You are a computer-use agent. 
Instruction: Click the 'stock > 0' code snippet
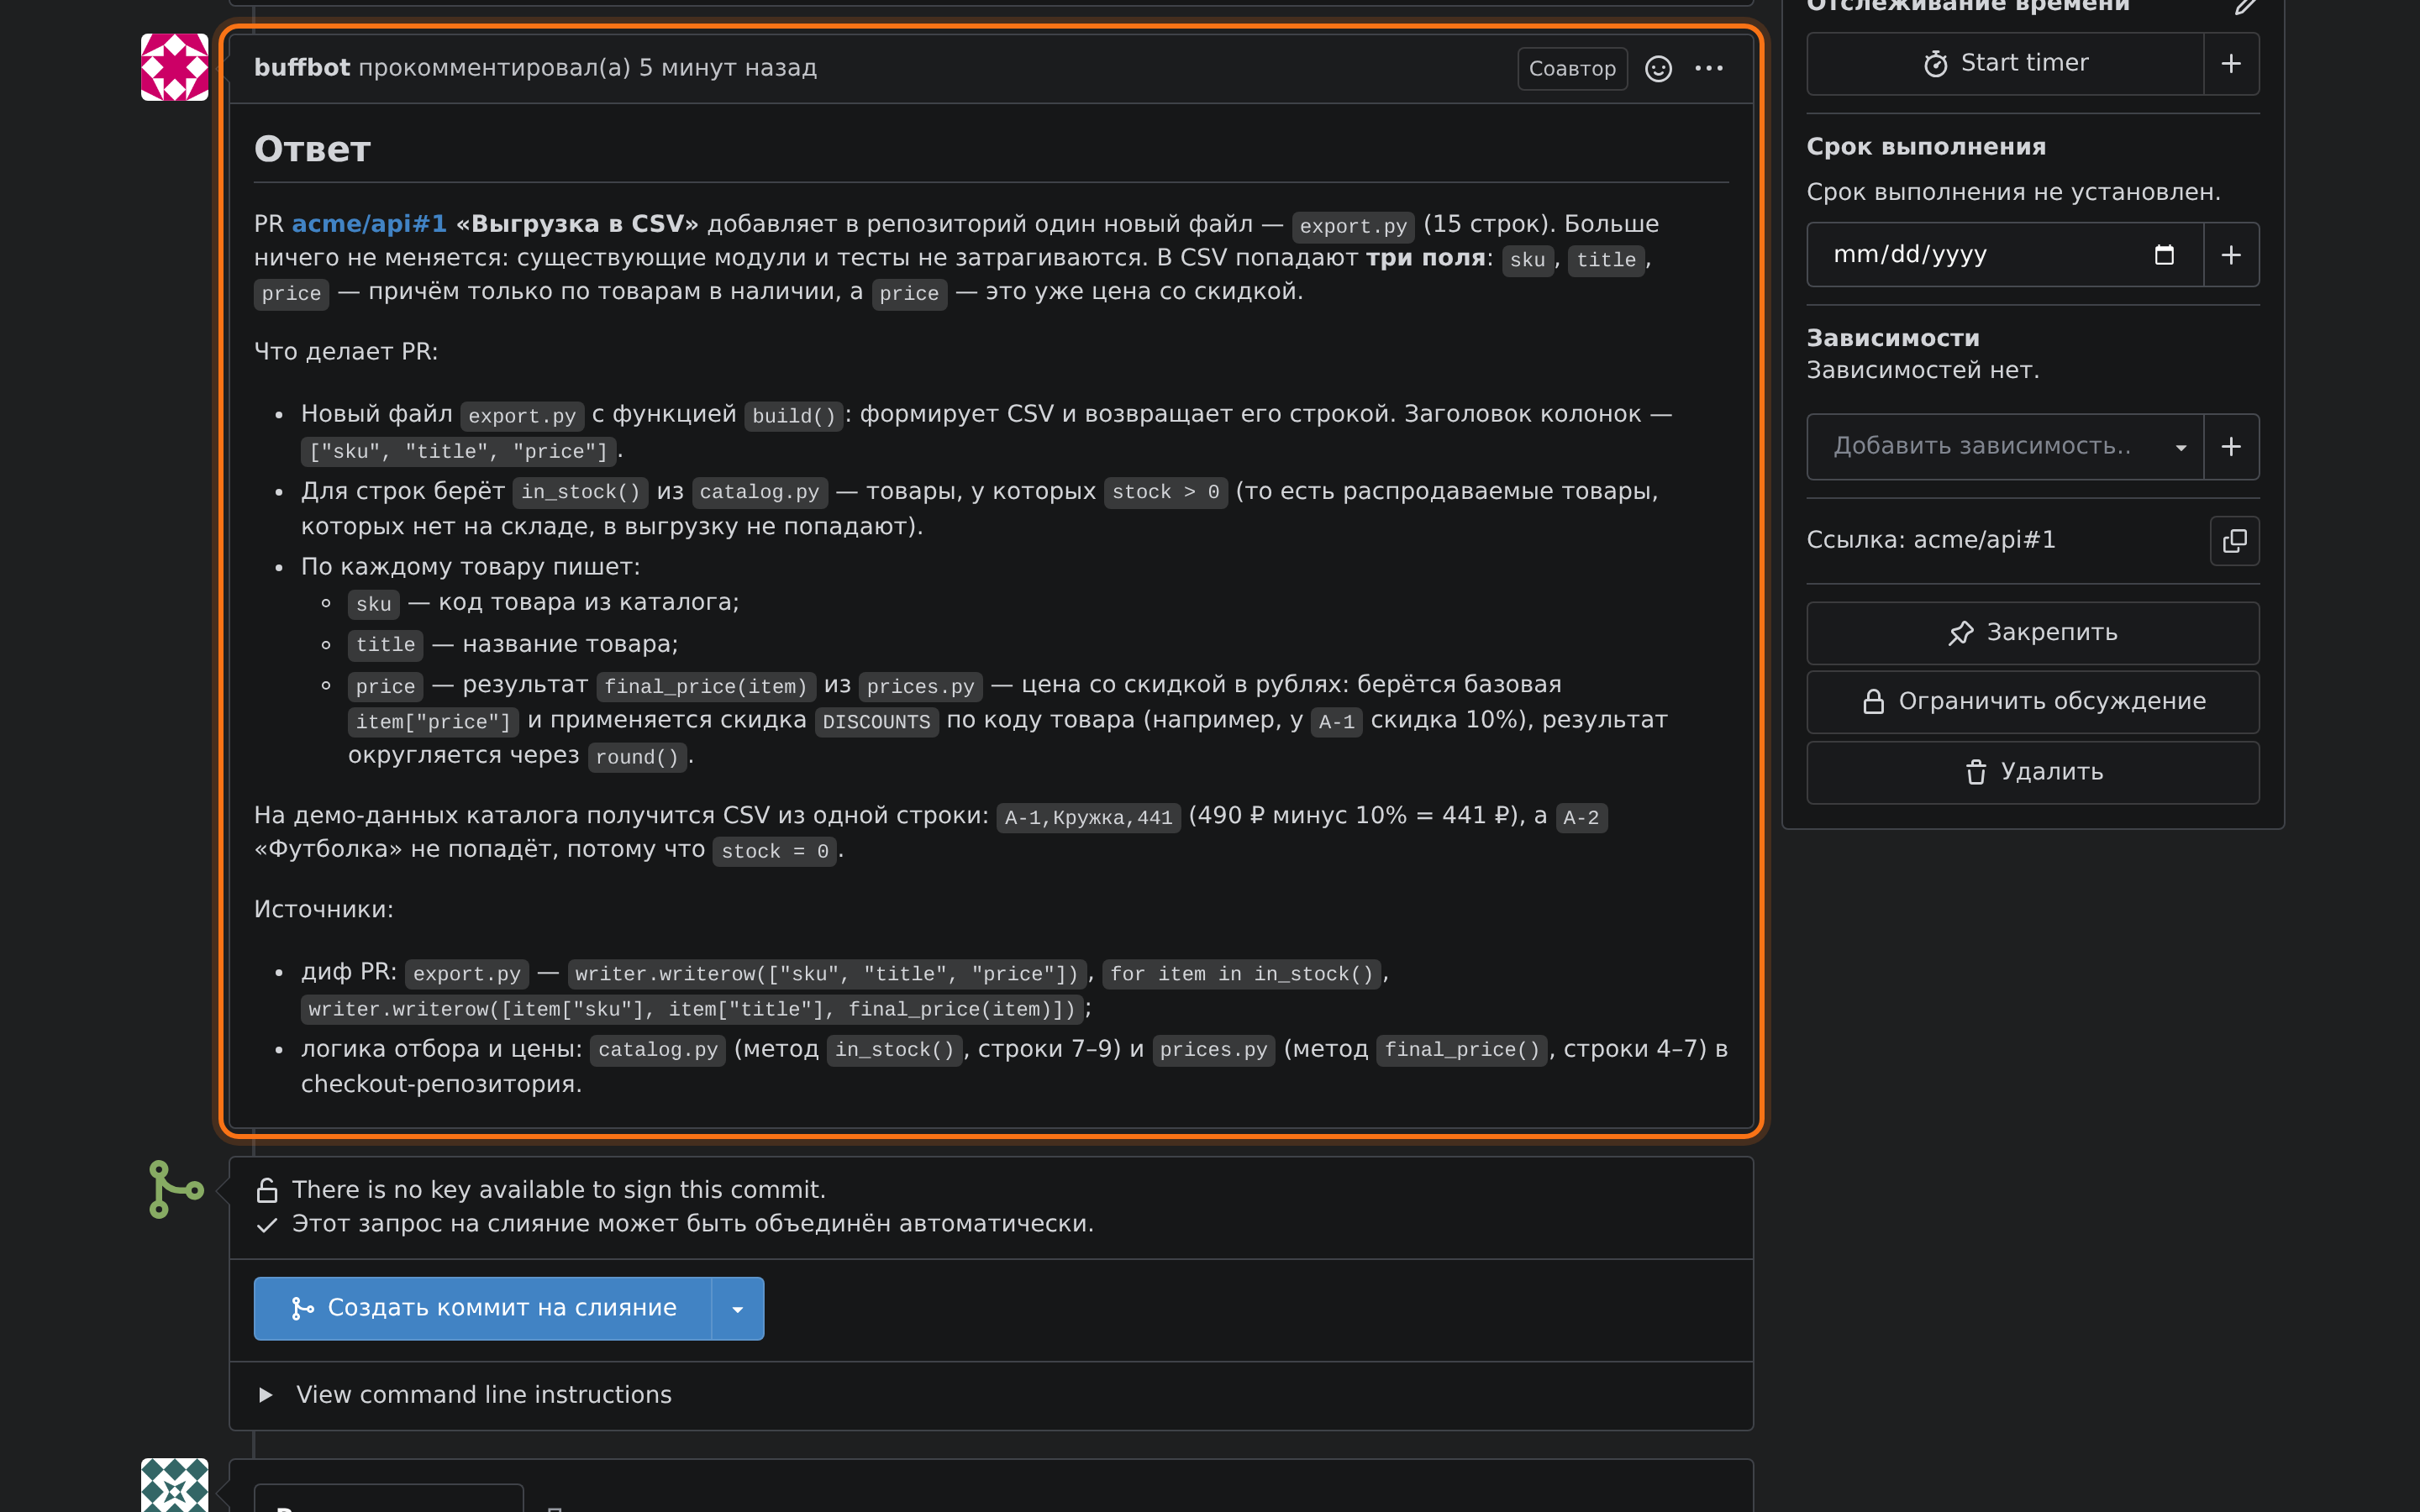[1165, 492]
